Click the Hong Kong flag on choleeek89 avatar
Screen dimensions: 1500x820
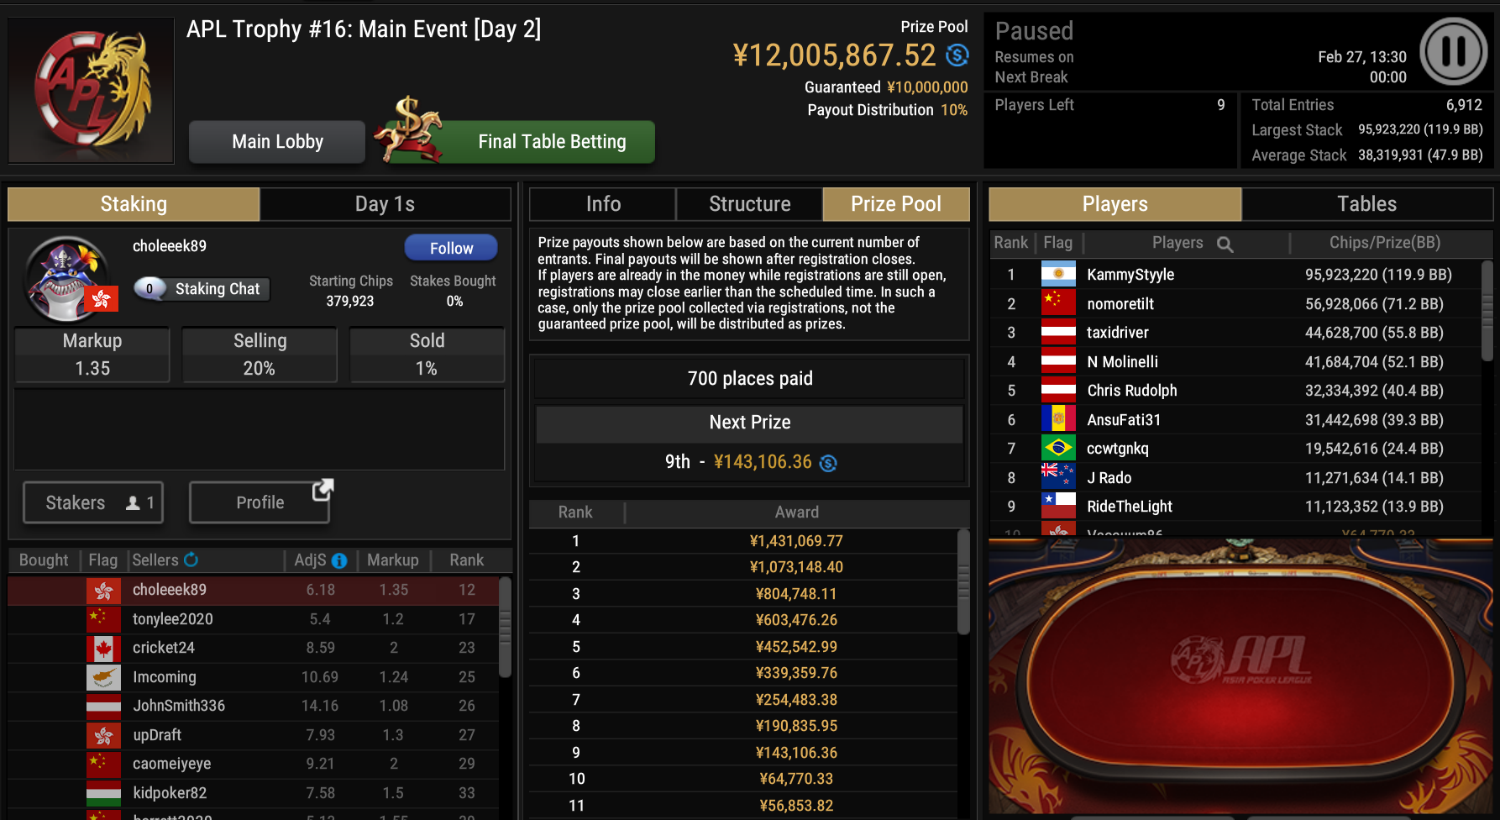102,298
